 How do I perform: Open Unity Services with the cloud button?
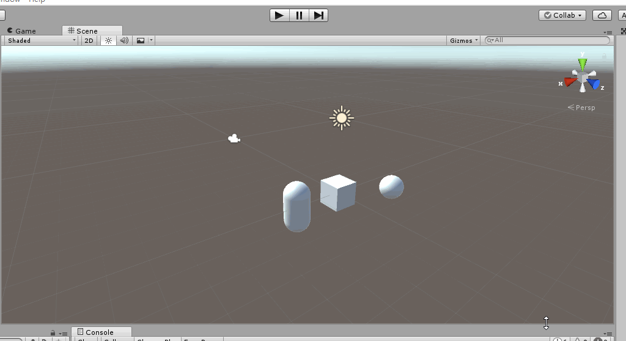coord(602,15)
